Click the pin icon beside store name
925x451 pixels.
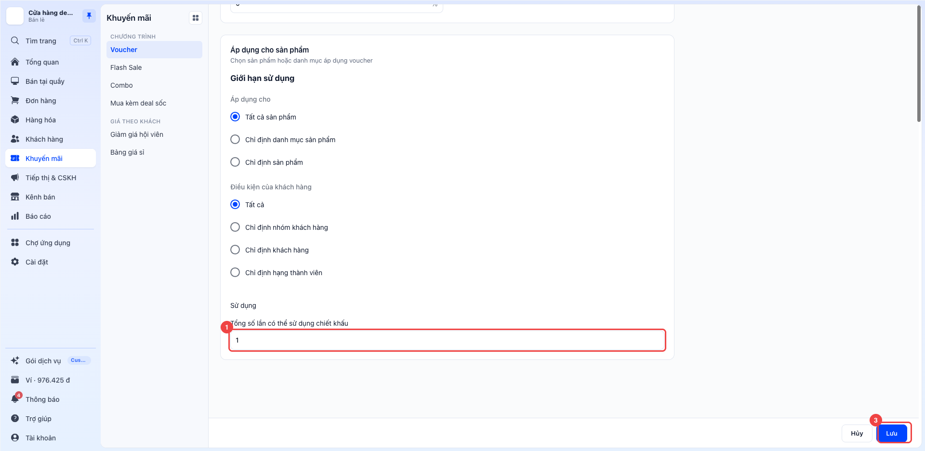click(x=89, y=16)
